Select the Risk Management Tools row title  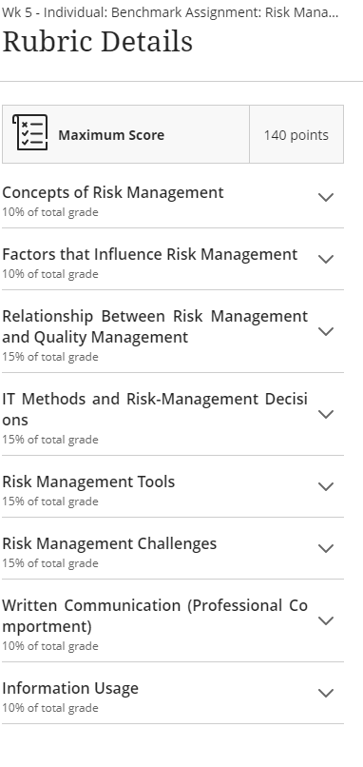tap(88, 482)
